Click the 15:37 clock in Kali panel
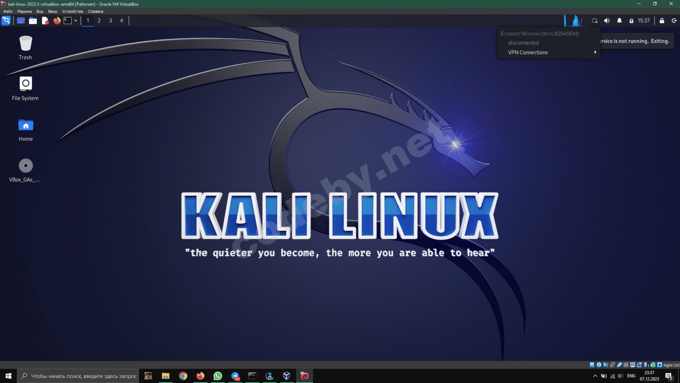The image size is (680, 383). pos(643,20)
